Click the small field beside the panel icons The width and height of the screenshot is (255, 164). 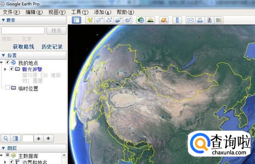pyautogui.click(x=28, y=139)
